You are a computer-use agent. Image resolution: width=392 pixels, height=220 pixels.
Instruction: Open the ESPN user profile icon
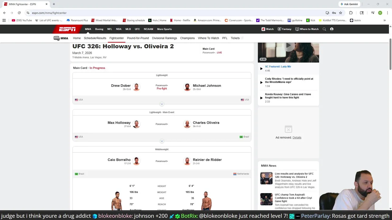click(332, 29)
